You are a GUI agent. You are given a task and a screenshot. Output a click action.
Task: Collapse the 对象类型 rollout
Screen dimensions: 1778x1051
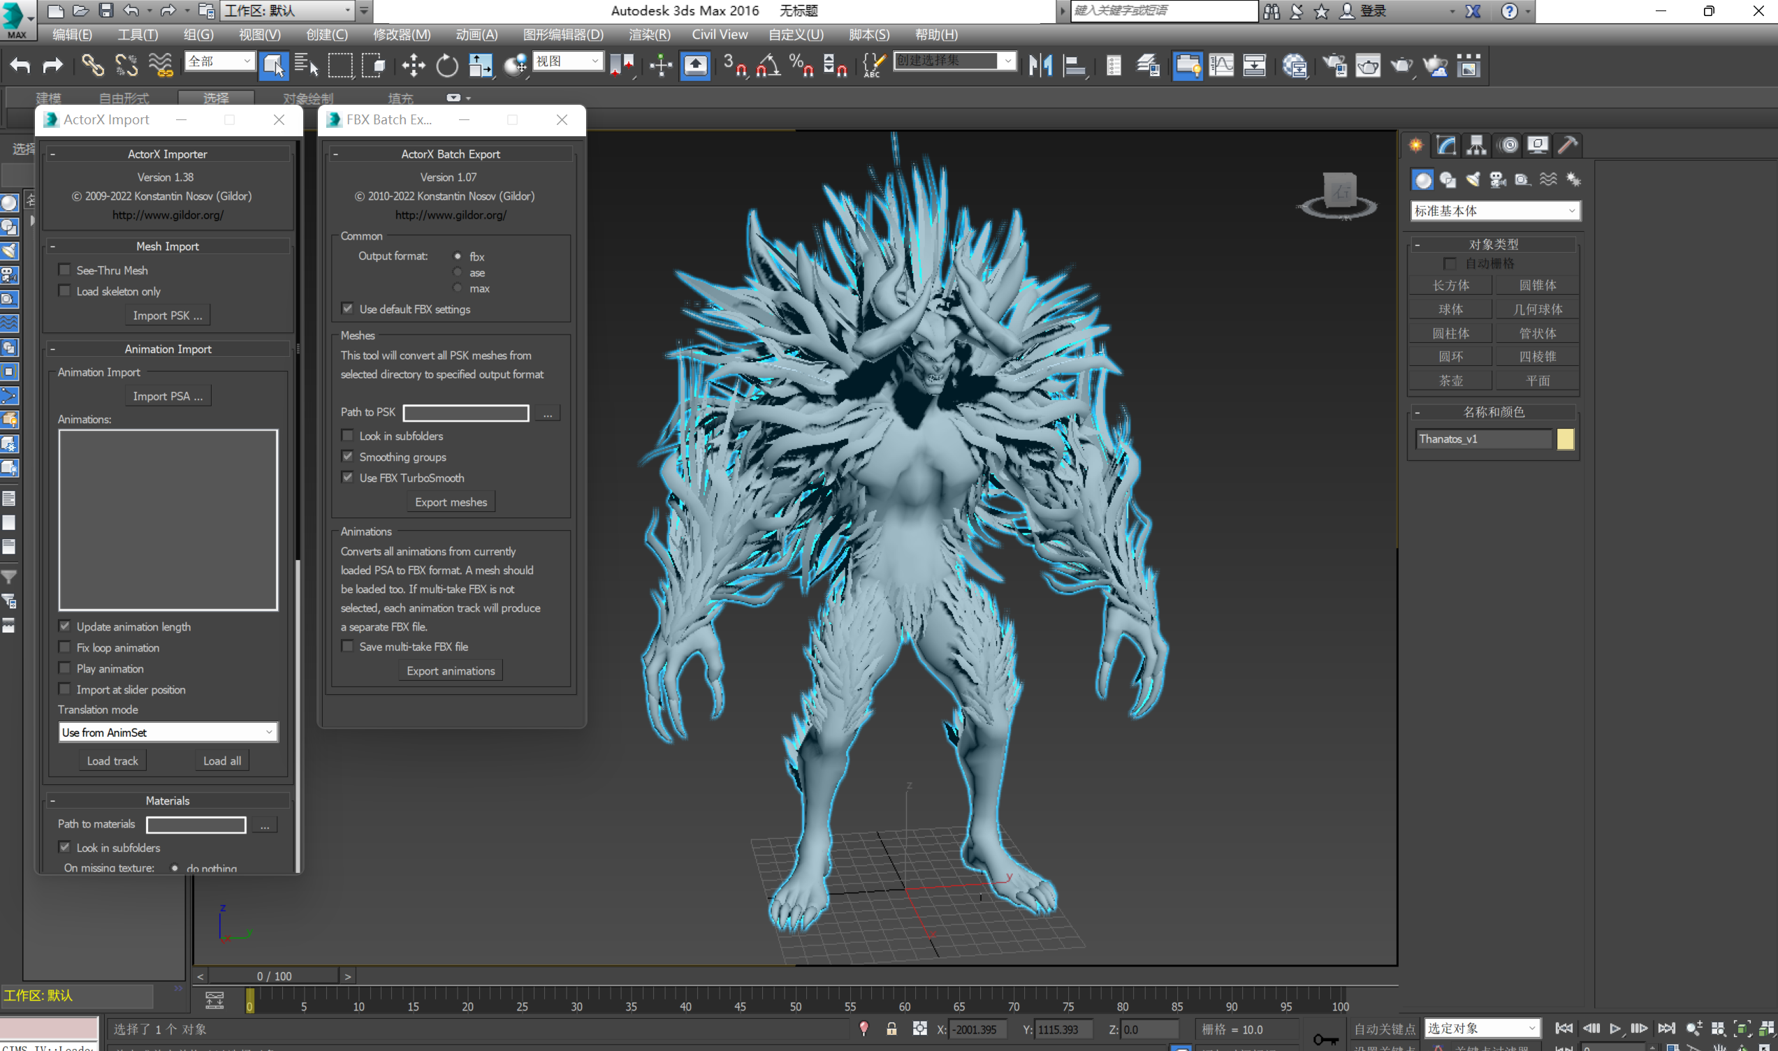click(x=1493, y=244)
